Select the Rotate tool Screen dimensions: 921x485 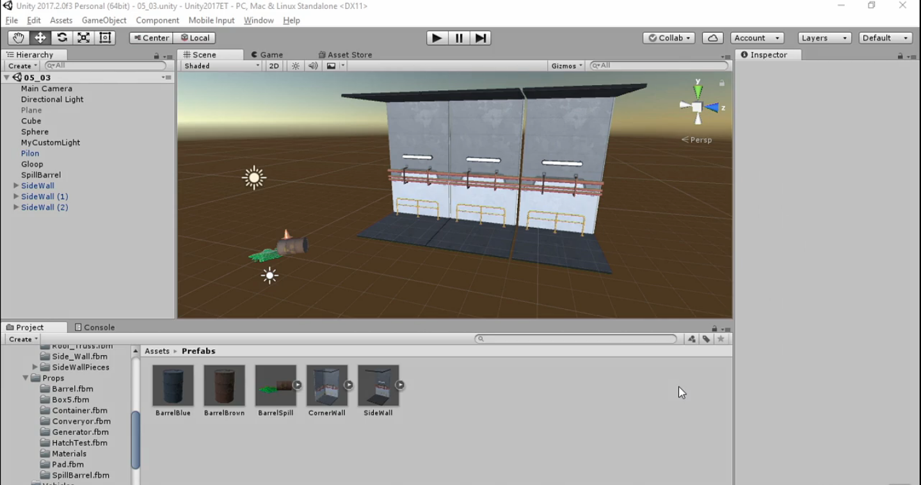(61, 38)
